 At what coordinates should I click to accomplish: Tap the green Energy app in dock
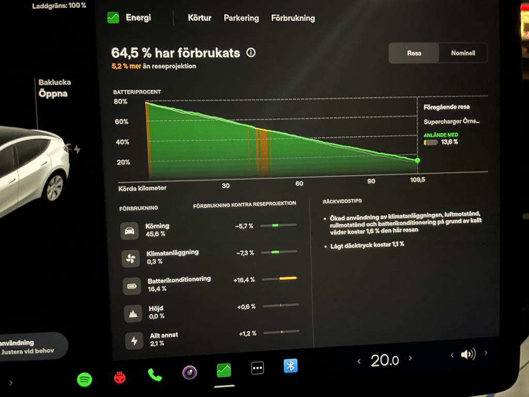(x=224, y=370)
